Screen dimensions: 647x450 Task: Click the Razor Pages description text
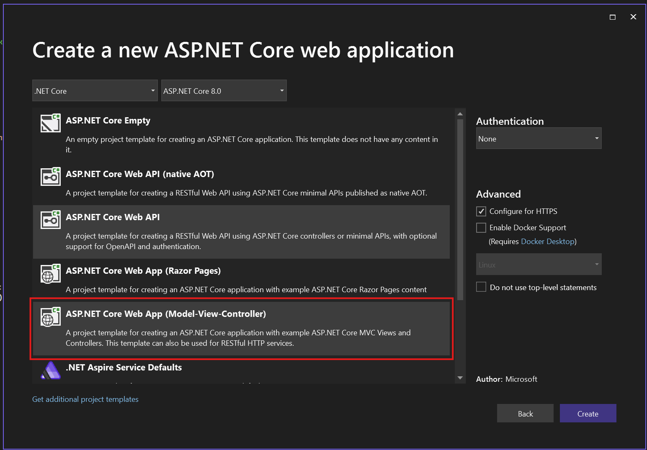[x=246, y=290]
